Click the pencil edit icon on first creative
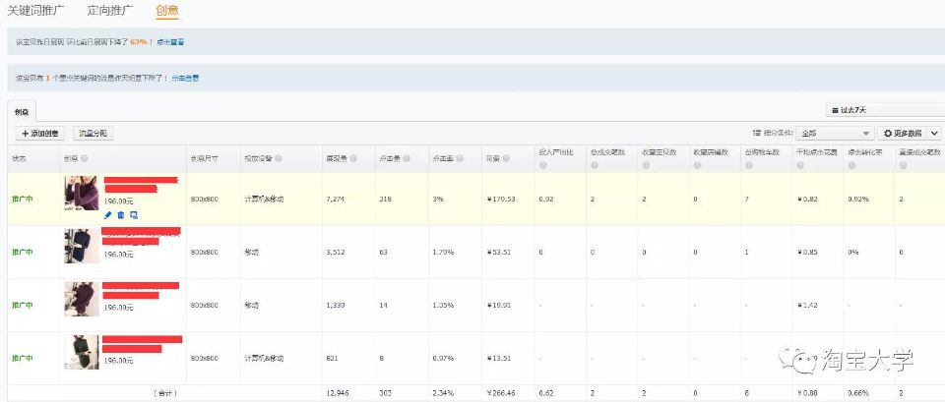 (108, 214)
